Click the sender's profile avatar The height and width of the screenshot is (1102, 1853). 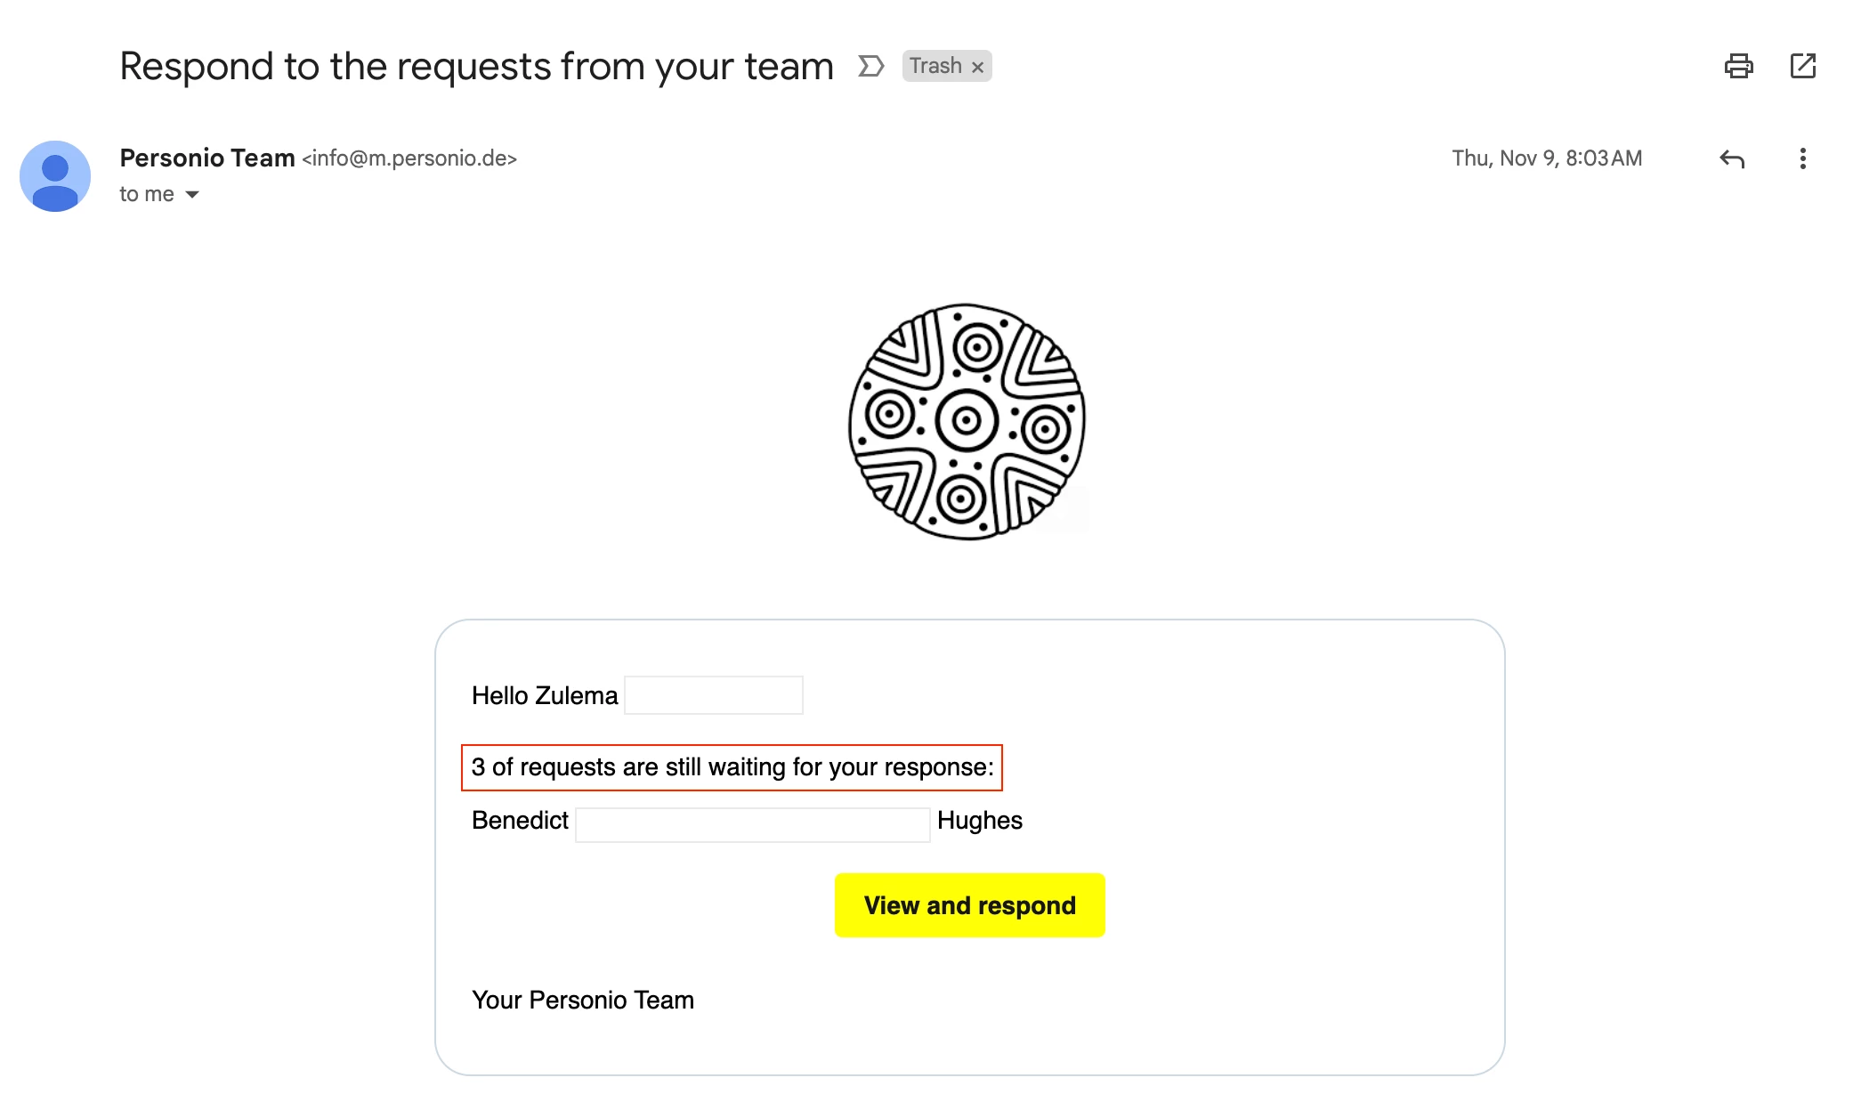[55, 175]
